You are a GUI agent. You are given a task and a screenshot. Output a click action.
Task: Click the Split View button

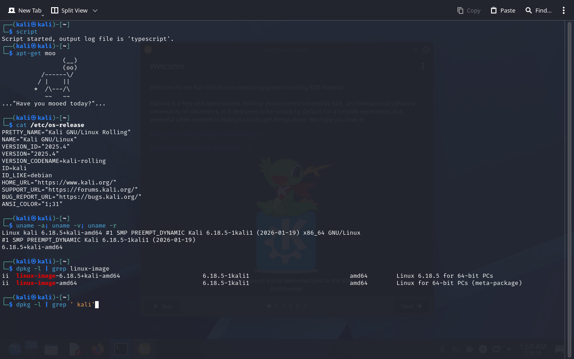point(69,10)
